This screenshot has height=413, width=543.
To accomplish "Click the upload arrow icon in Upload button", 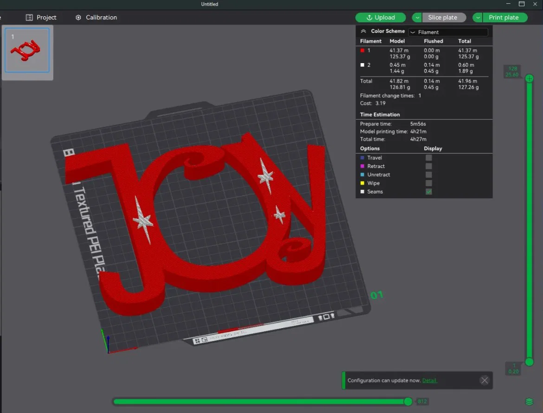I will 369,17.
